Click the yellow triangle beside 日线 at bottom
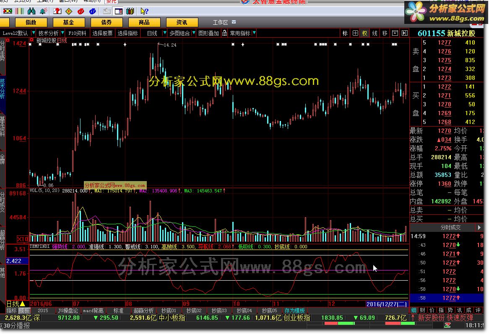Screen dimensions: 489x334 (x=23, y=304)
